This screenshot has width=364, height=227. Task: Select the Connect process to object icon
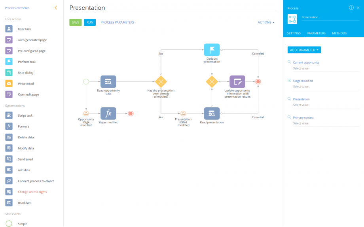pos(9,181)
